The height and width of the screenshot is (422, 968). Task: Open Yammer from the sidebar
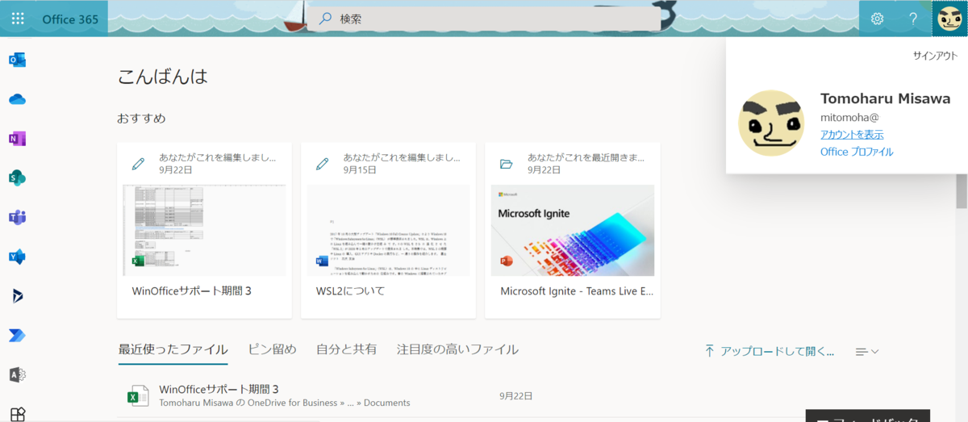click(17, 257)
